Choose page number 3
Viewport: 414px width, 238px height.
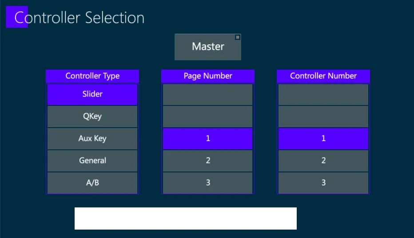[208, 183]
